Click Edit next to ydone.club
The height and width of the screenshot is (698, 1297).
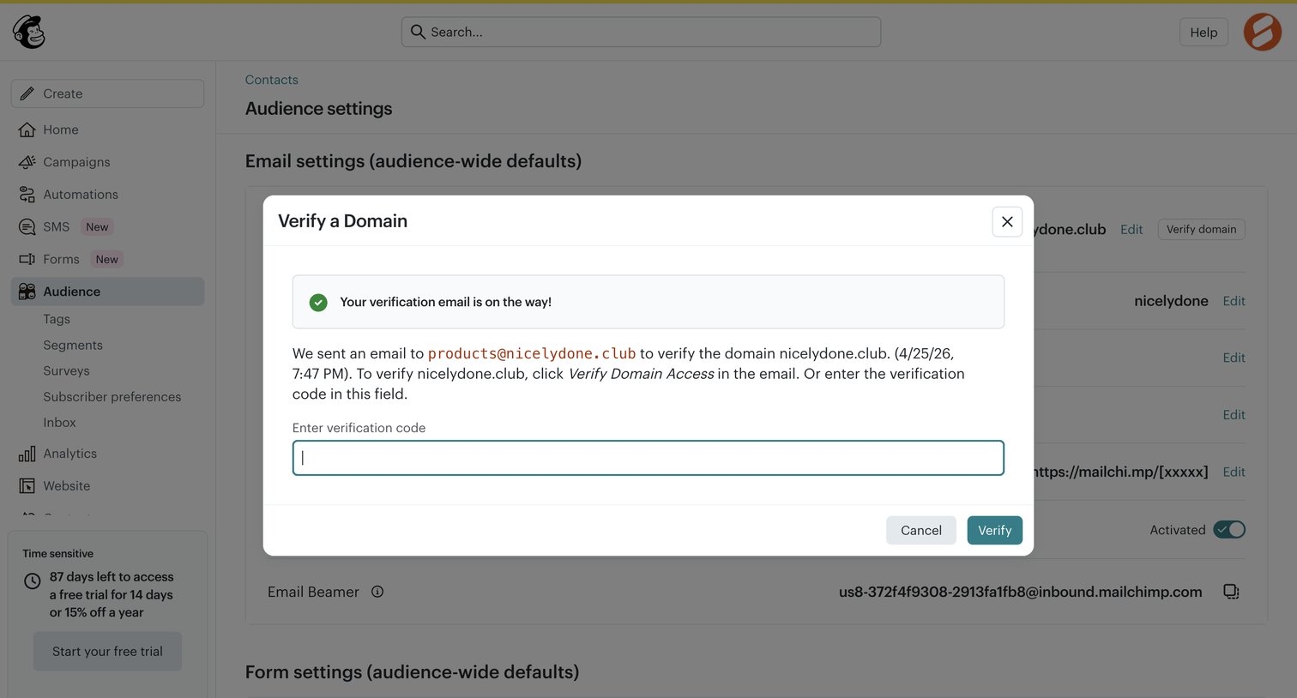1131,230
